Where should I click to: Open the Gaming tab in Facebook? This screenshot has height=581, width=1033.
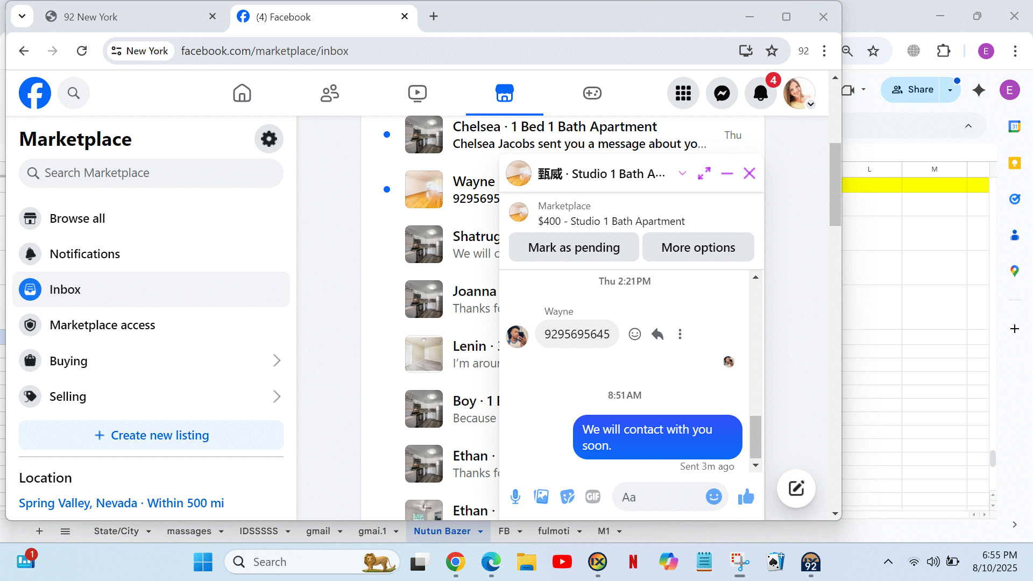tap(592, 93)
